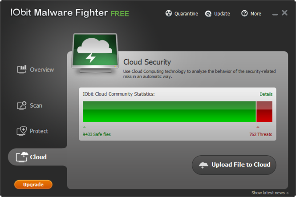Screen dimensions: 296x197
Task: Click the Update magnifier icon
Action: pyautogui.click(x=208, y=14)
